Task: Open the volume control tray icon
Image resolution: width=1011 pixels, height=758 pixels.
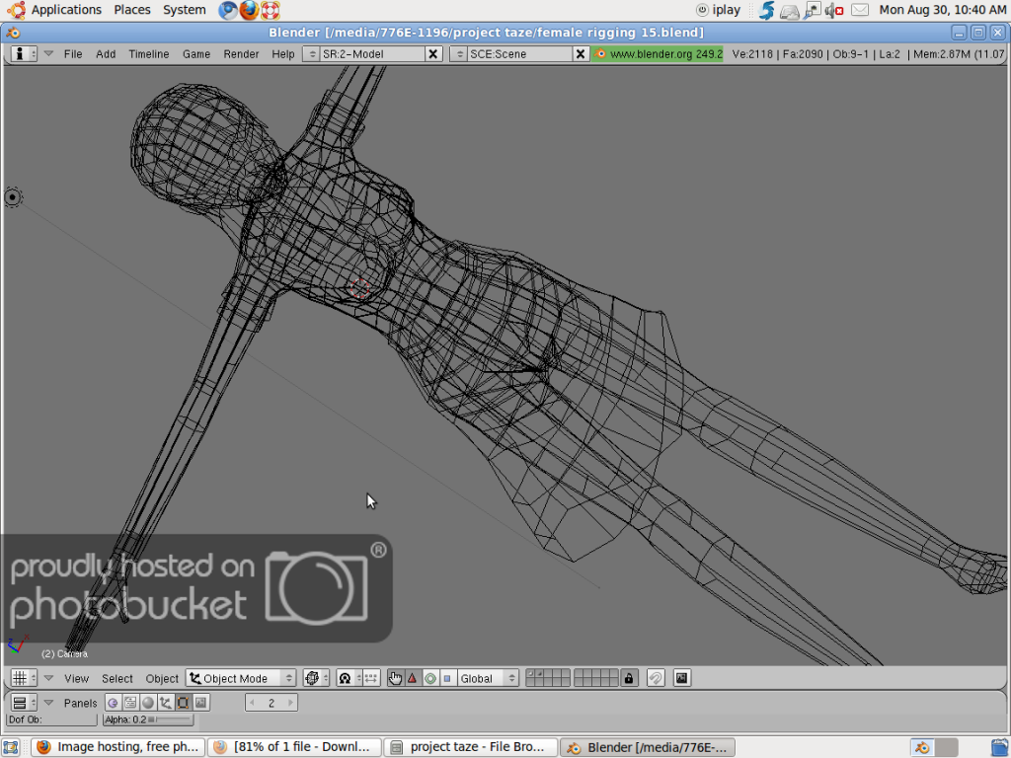Action: click(834, 10)
